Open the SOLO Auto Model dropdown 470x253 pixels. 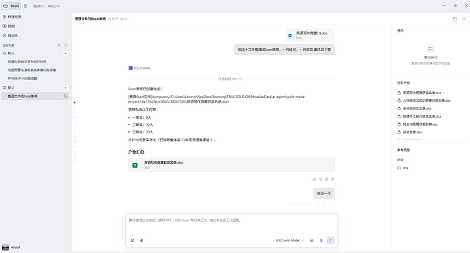point(289,241)
